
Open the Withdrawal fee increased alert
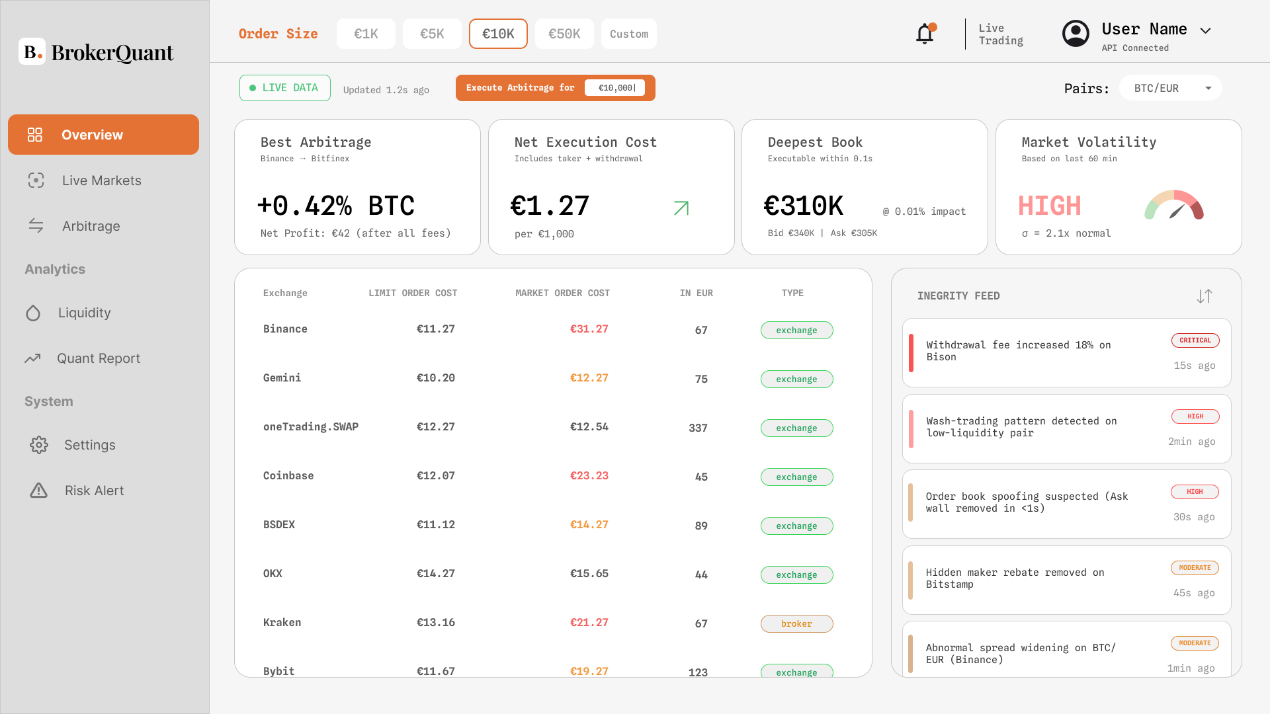tap(1066, 352)
